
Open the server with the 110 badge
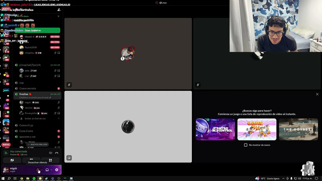(x=6, y=114)
